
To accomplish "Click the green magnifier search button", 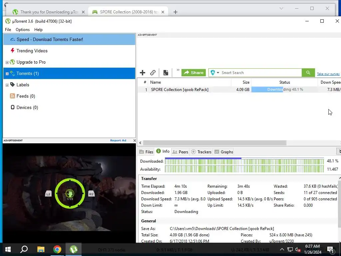I will (x=308, y=73).
